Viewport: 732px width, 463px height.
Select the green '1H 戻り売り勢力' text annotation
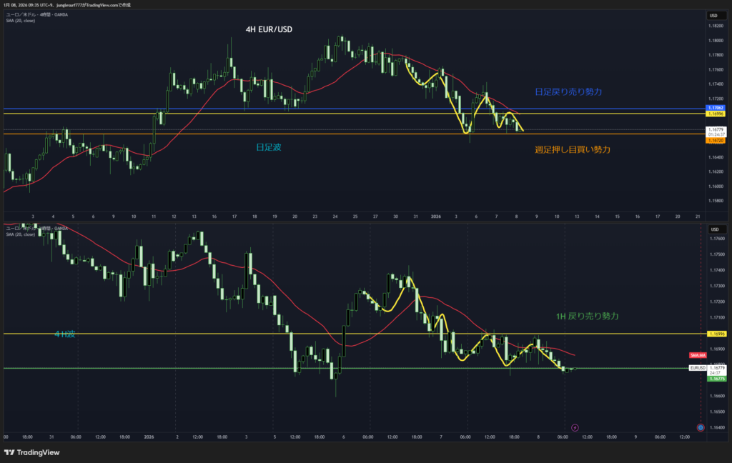[x=587, y=315]
